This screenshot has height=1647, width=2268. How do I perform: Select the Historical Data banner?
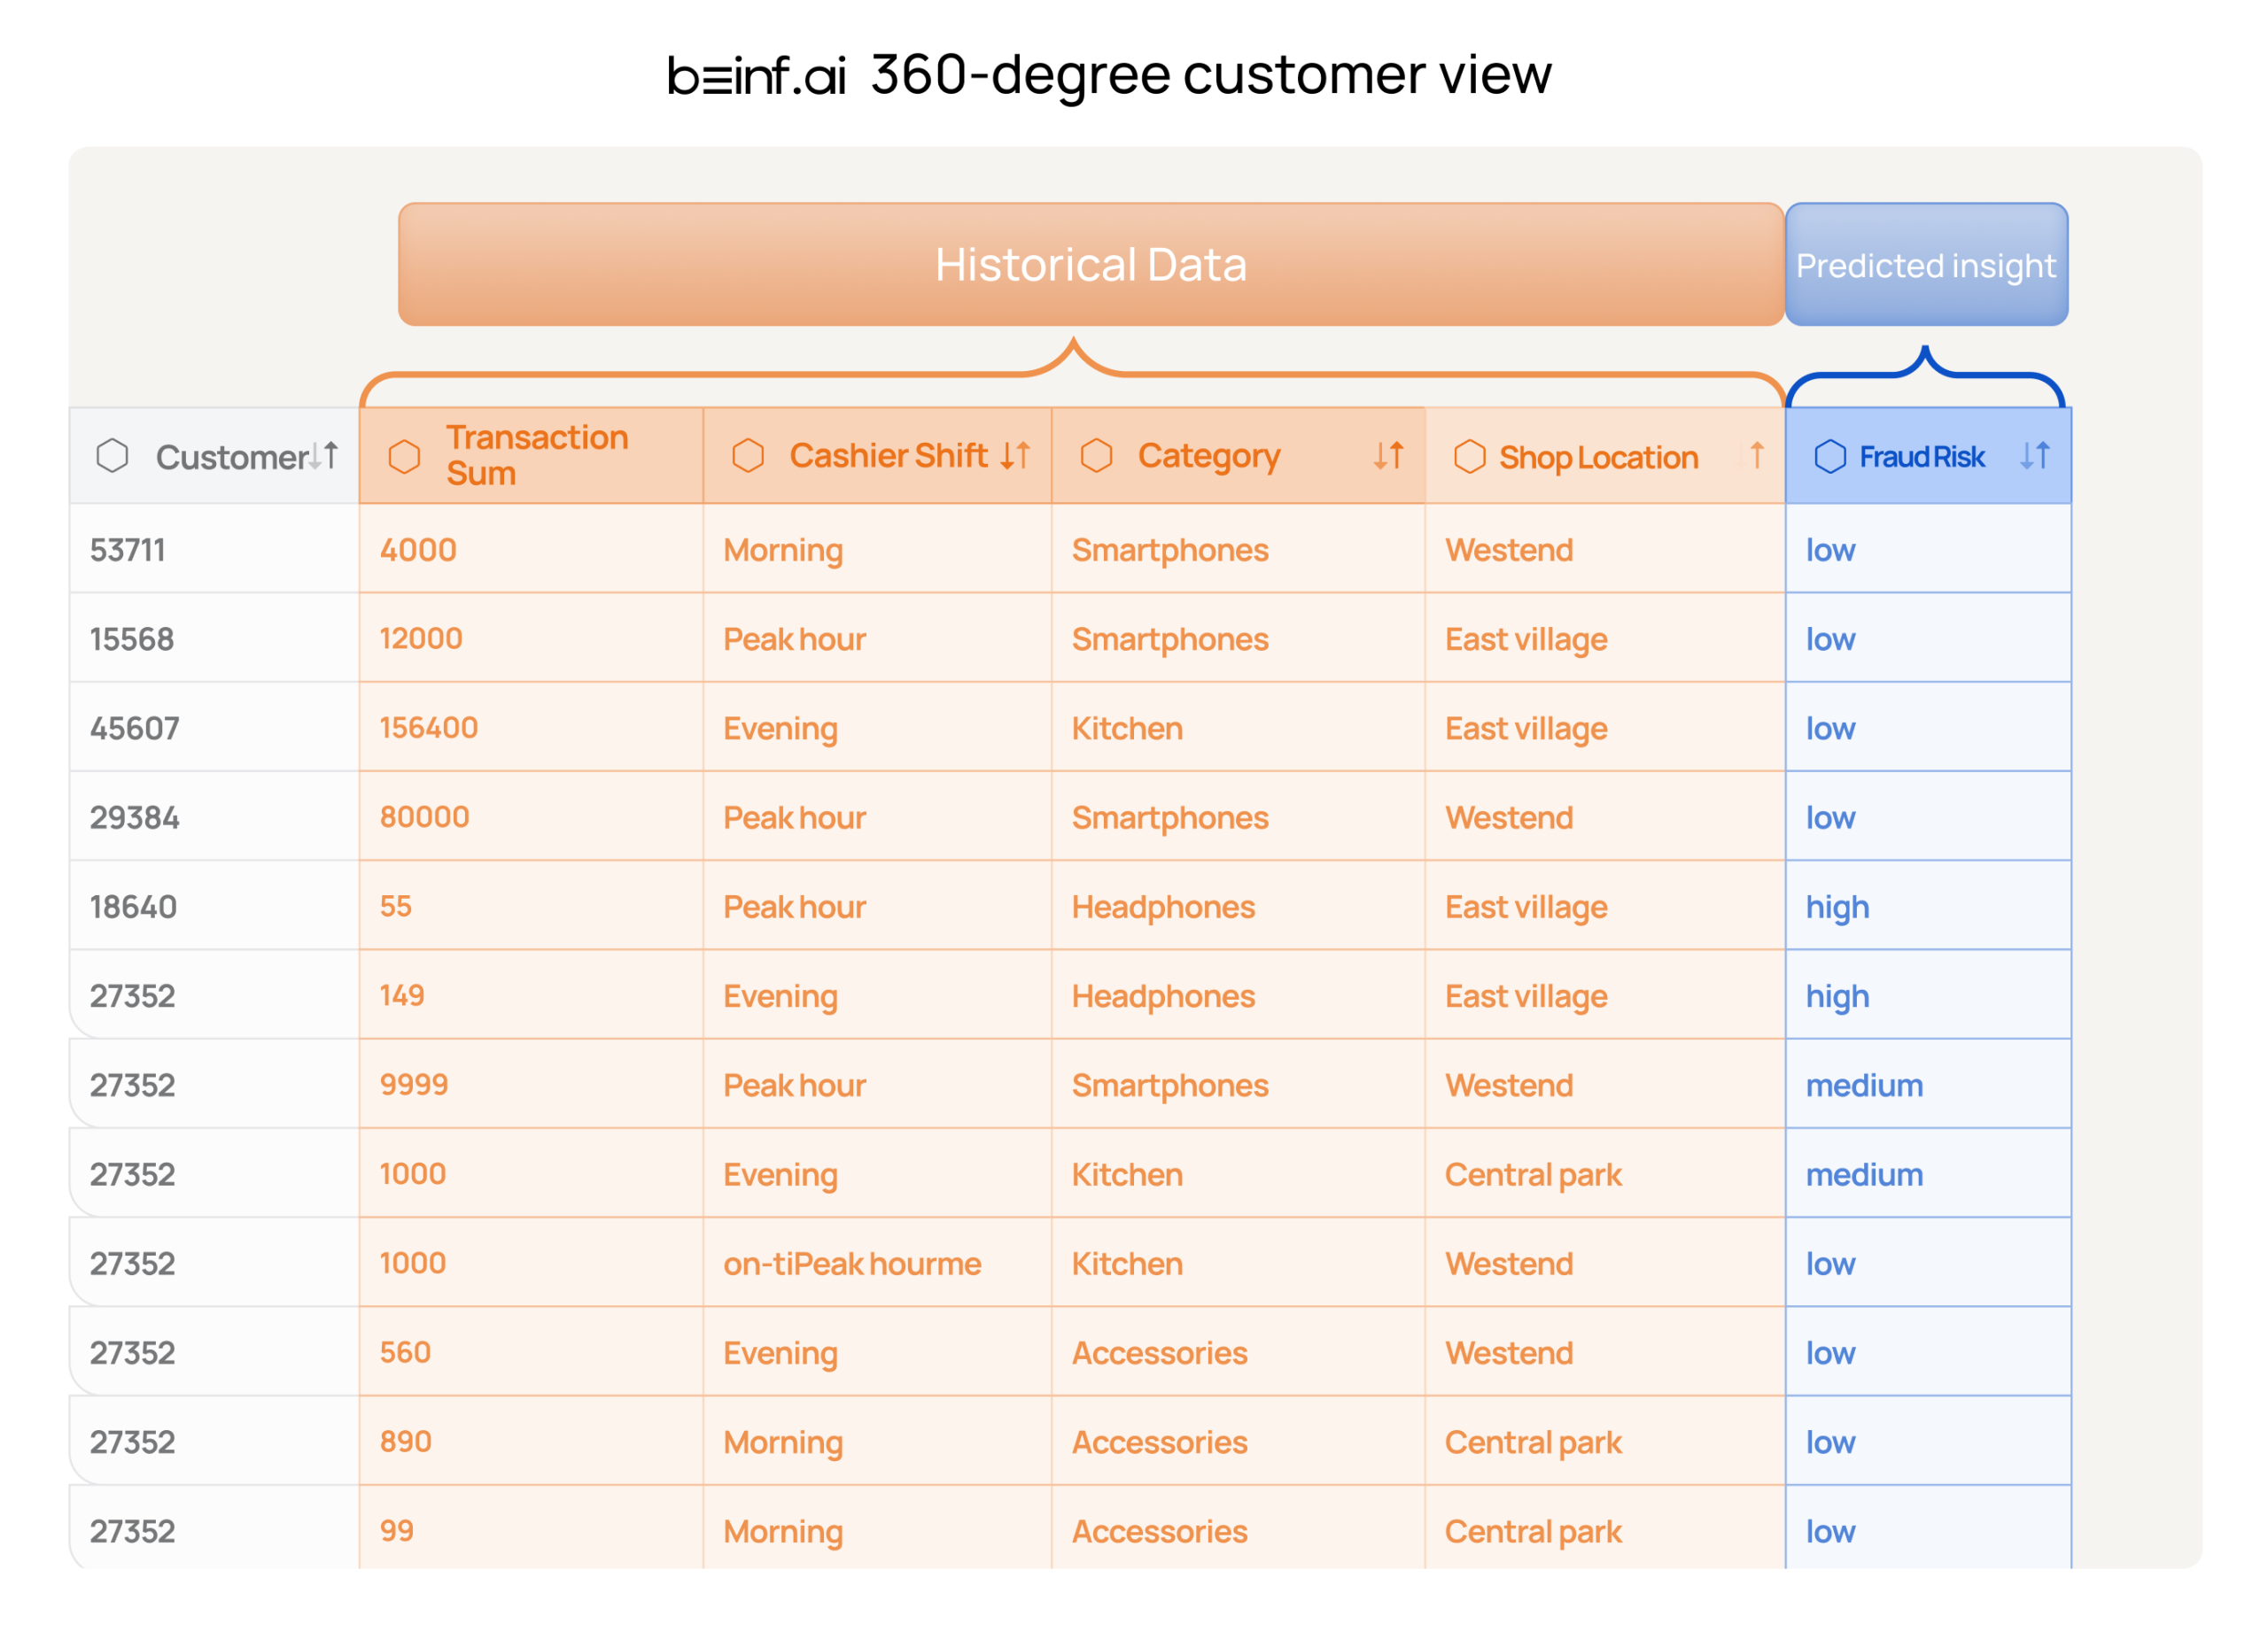[1090, 265]
